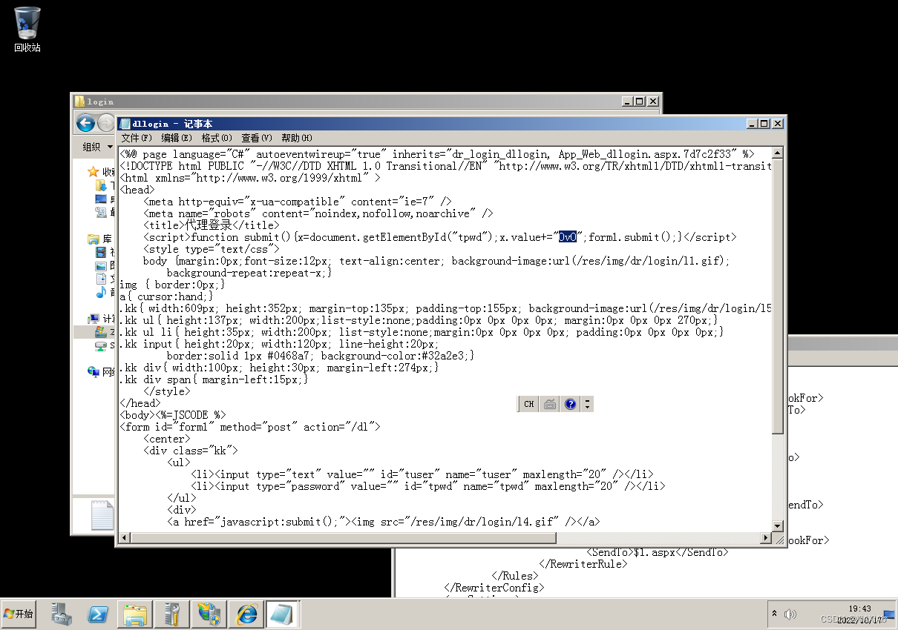The height and width of the screenshot is (630, 898).
Task: Open the 格式(O) menu in Notepad
Action: [217, 138]
